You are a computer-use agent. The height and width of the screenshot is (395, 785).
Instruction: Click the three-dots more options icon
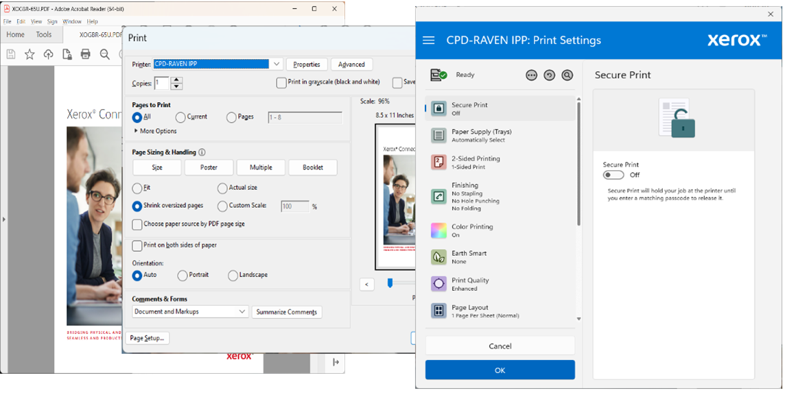(531, 75)
